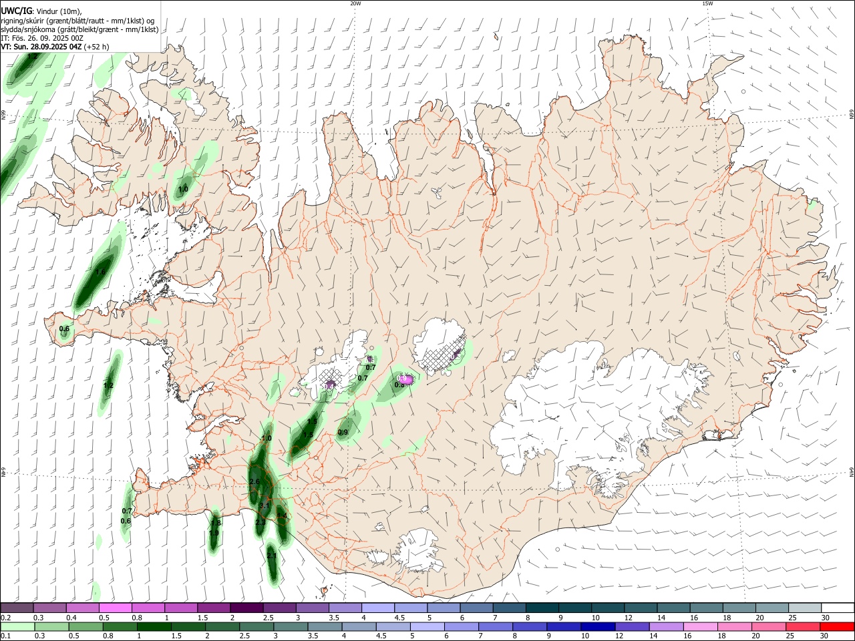Click the 2.6 precipitation value on the map
This screenshot has width=855, height=641.
point(254,481)
